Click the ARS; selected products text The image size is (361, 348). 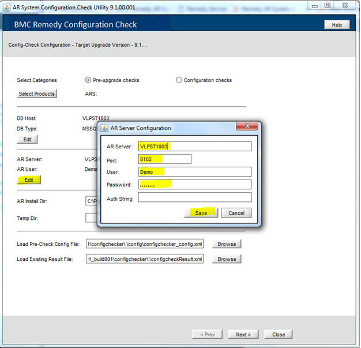(x=91, y=94)
